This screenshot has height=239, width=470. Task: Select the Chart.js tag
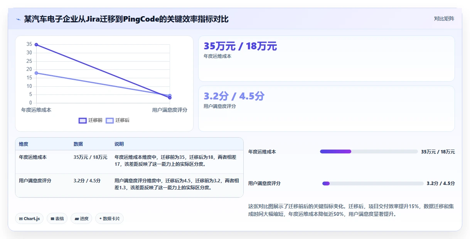coord(29,219)
